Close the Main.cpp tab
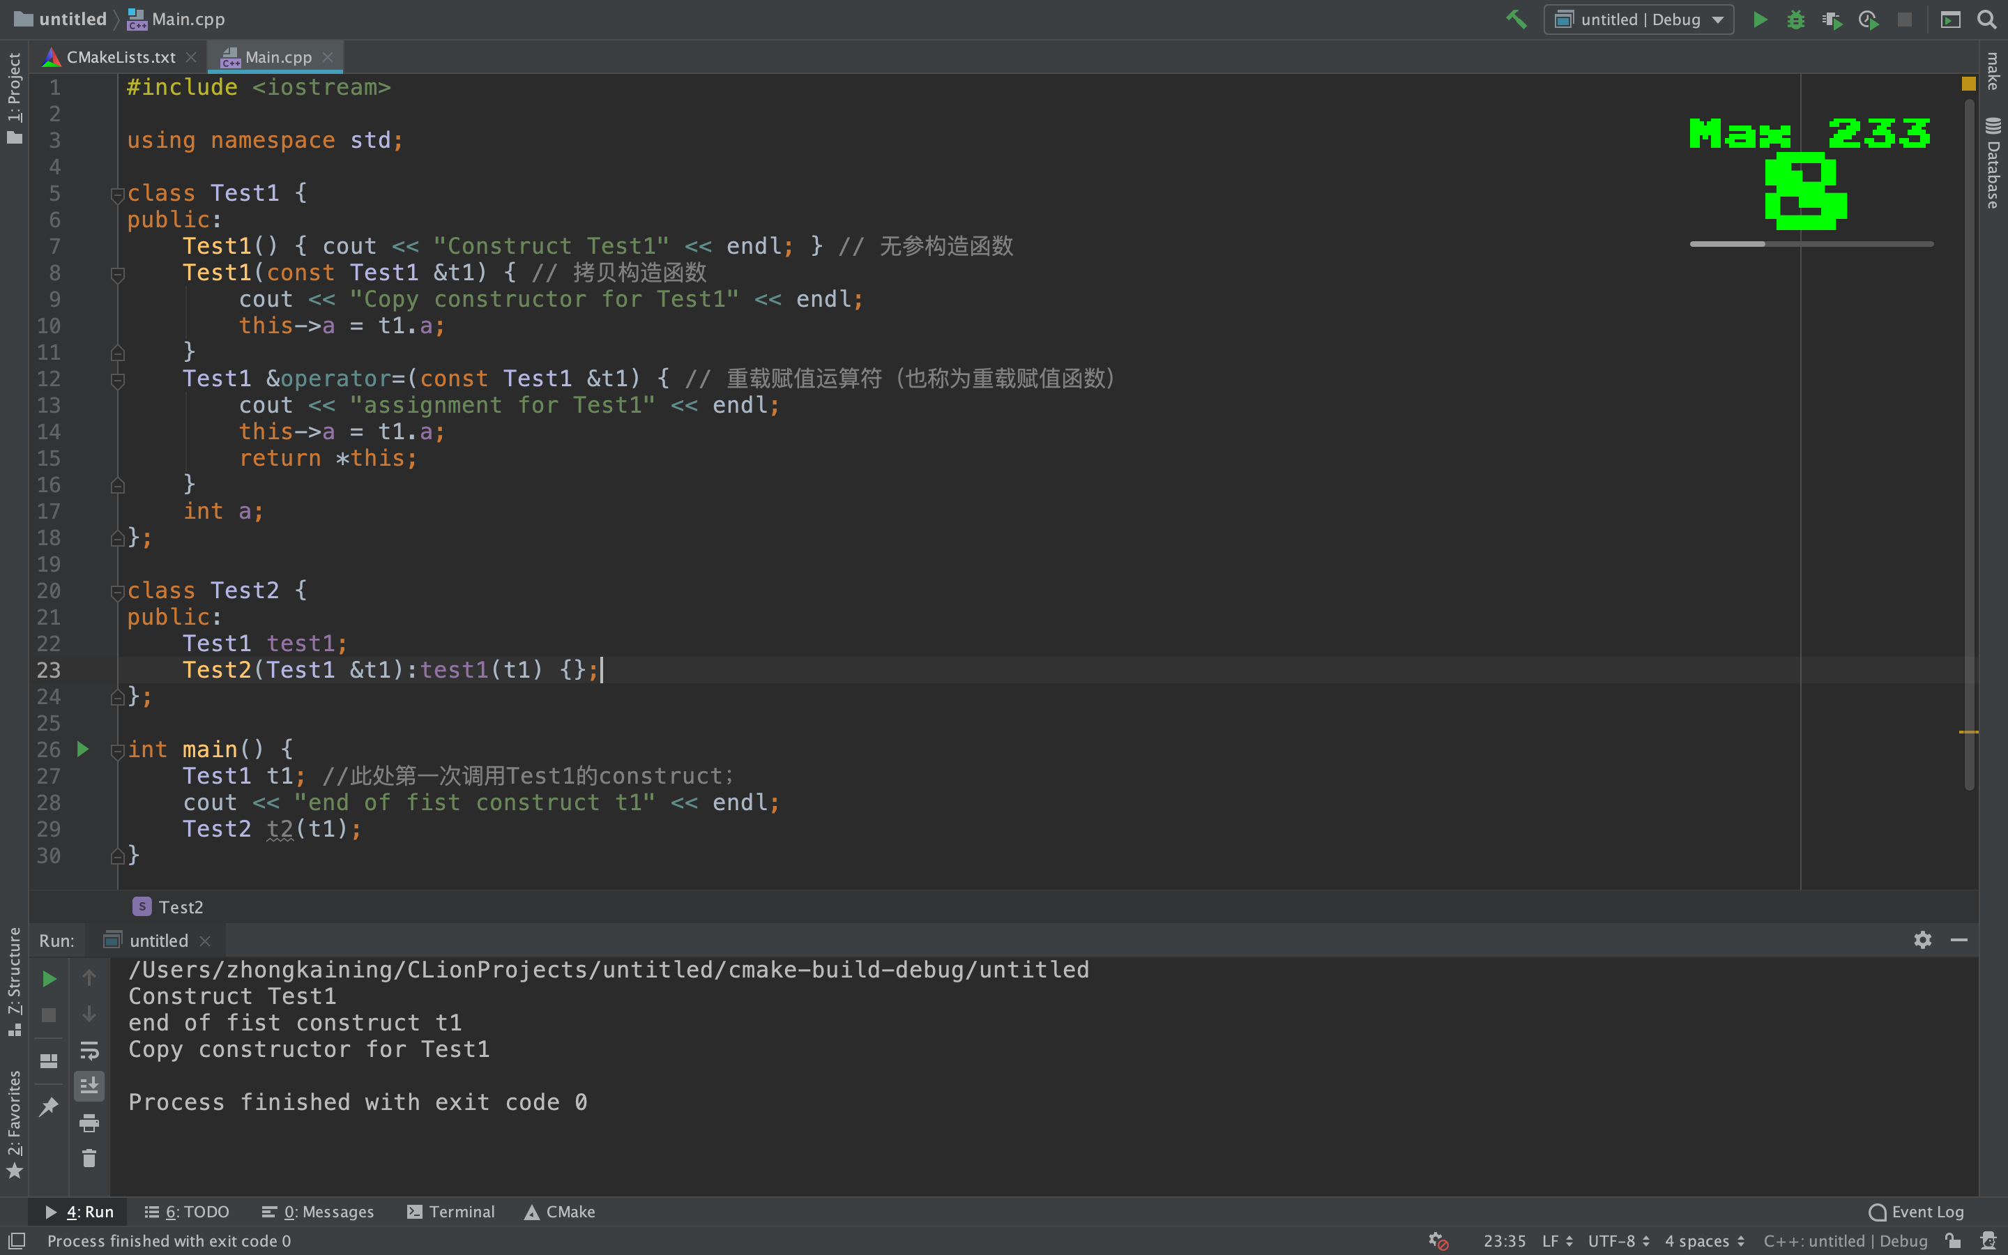Screen dimensions: 2008x1255 tap(328, 57)
